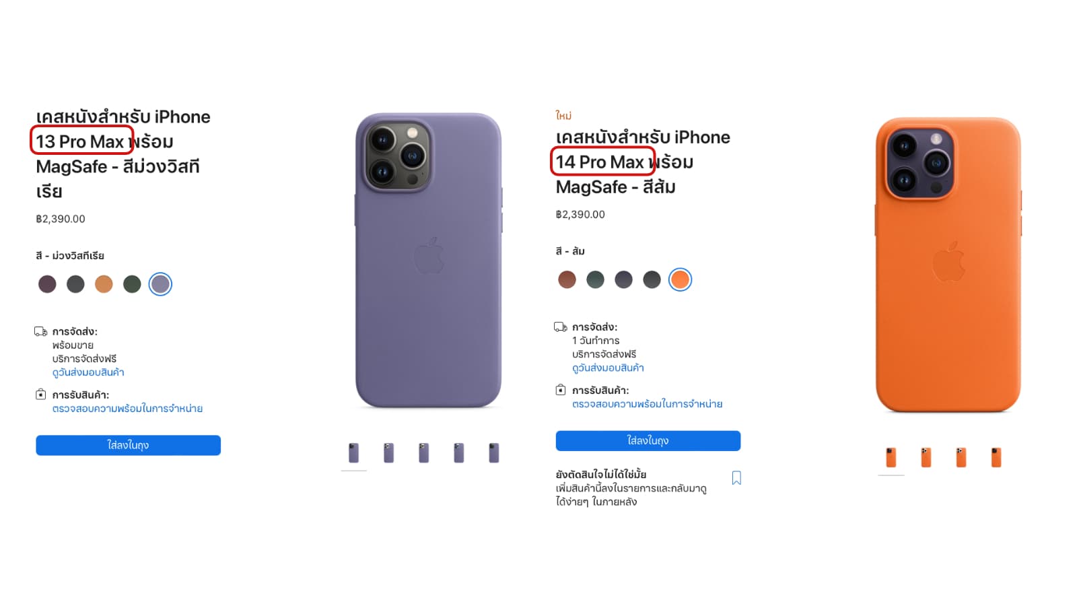Select the golden brown color for 13 Pro Max case
Image resolution: width=1077 pixels, height=606 pixels.
(104, 284)
